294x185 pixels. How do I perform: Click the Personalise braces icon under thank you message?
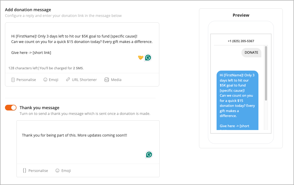25,170
